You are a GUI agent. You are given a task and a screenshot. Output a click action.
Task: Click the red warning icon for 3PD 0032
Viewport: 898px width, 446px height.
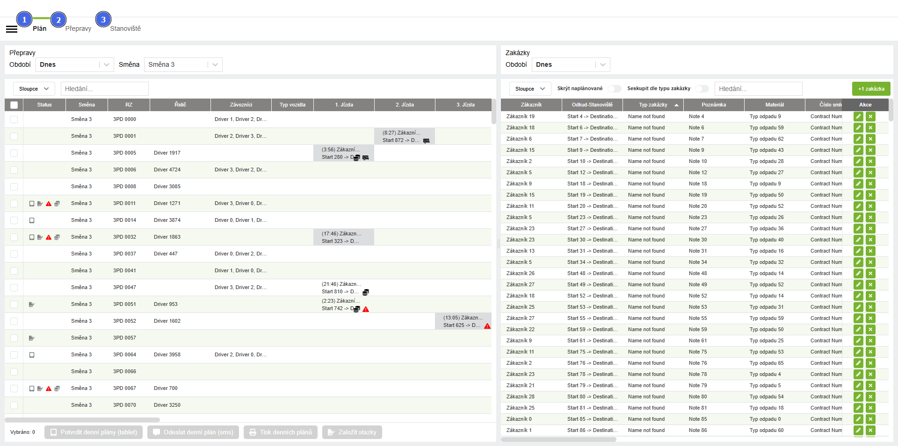[49, 237]
